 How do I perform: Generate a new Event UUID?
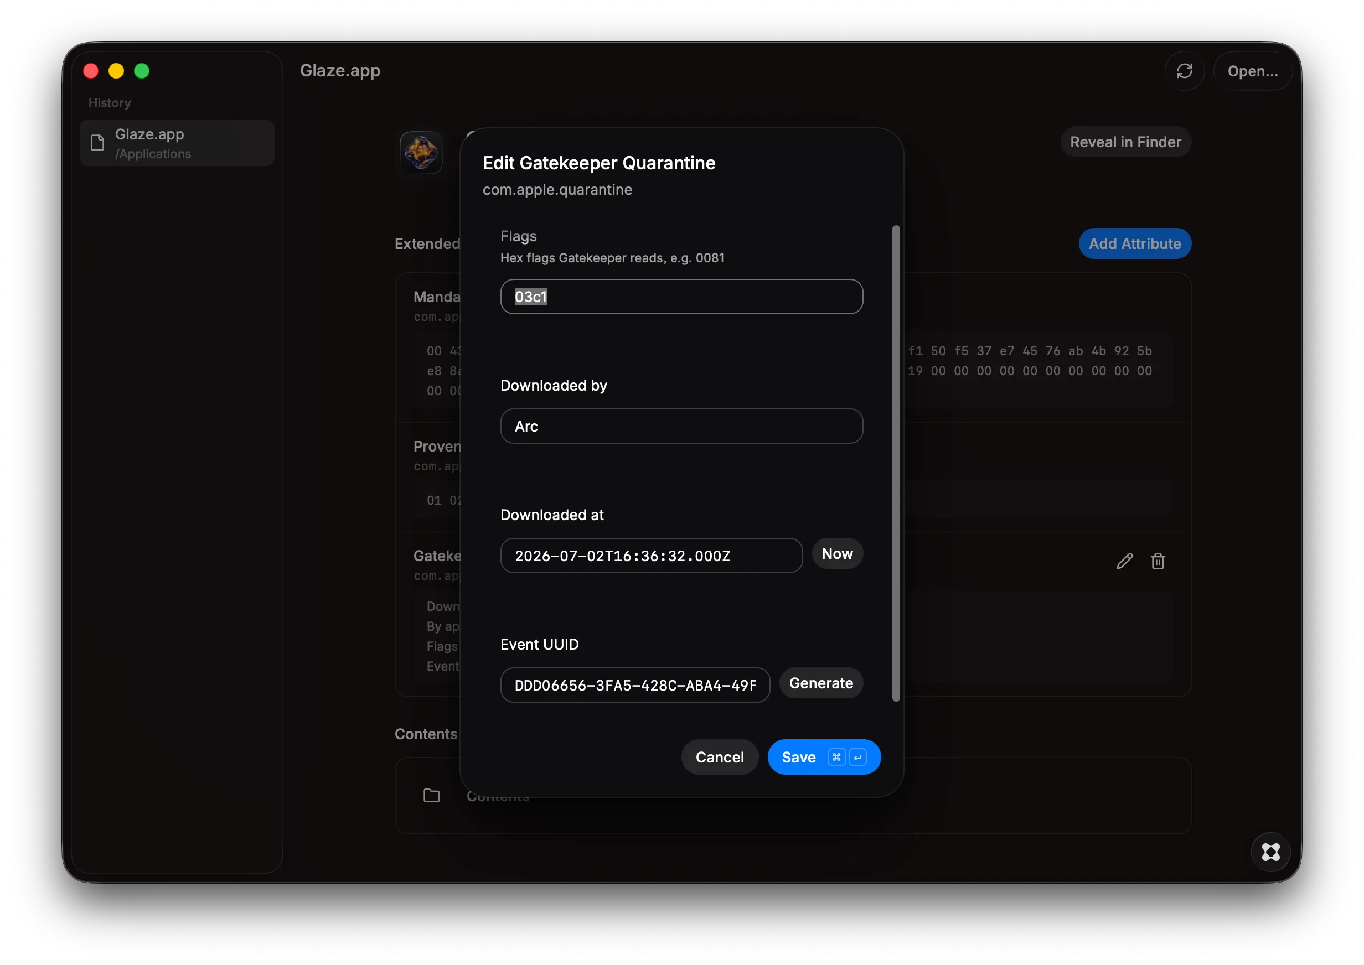tap(821, 683)
